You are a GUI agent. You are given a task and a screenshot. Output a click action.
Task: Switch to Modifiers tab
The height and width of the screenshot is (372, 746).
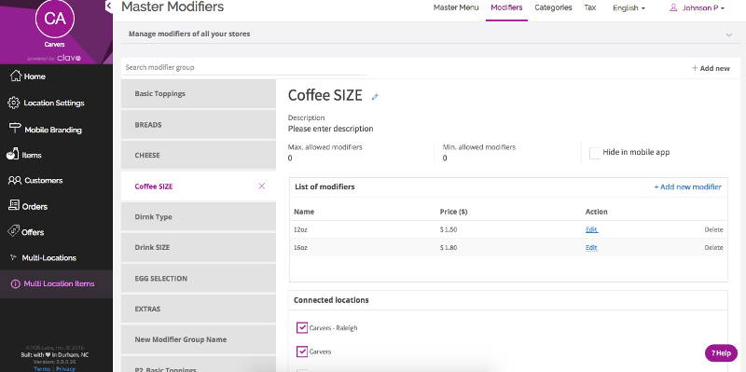(506, 7)
